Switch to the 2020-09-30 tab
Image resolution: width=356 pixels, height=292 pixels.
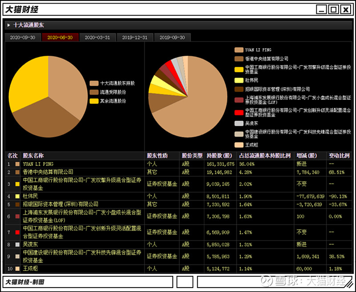pos(23,37)
